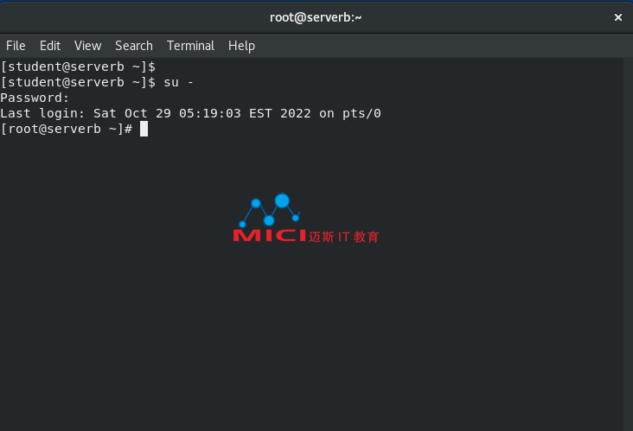The image size is (633, 431).
Task: Click the [root@serverb ~]# prompt text
Action: [67, 129]
